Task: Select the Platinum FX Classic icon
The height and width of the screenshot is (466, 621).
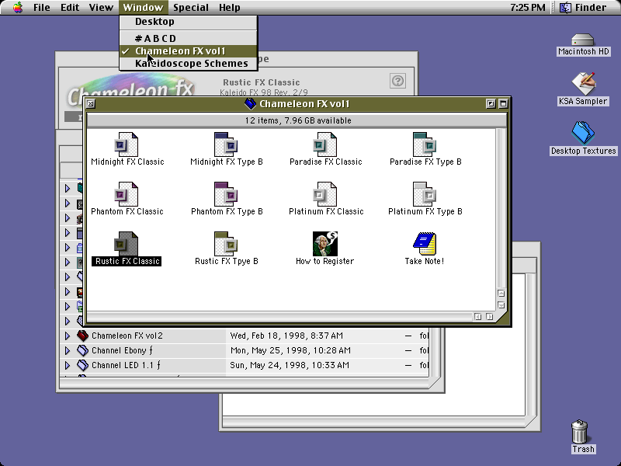Action: 325,194
